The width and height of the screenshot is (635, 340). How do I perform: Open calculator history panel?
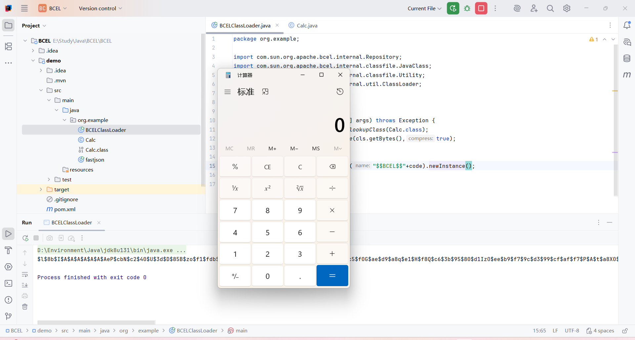340,92
